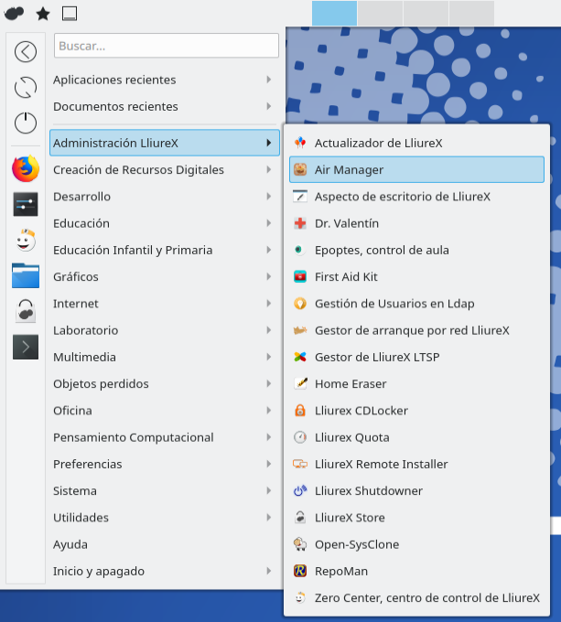Click the Zero Center icon

pyautogui.click(x=300, y=597)
